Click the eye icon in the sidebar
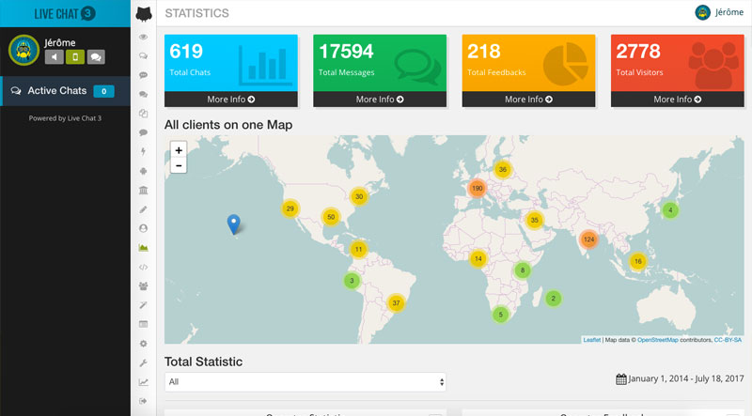752x416 pixels. point(143,37)
